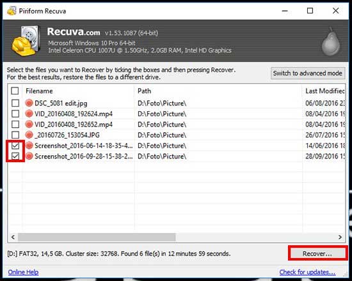
Task: Sort the list by Last Modified column
Action: click(x=325, y=91)
